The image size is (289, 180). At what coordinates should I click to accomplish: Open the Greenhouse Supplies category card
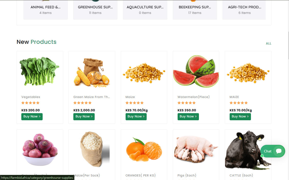[x=95, y=10]
